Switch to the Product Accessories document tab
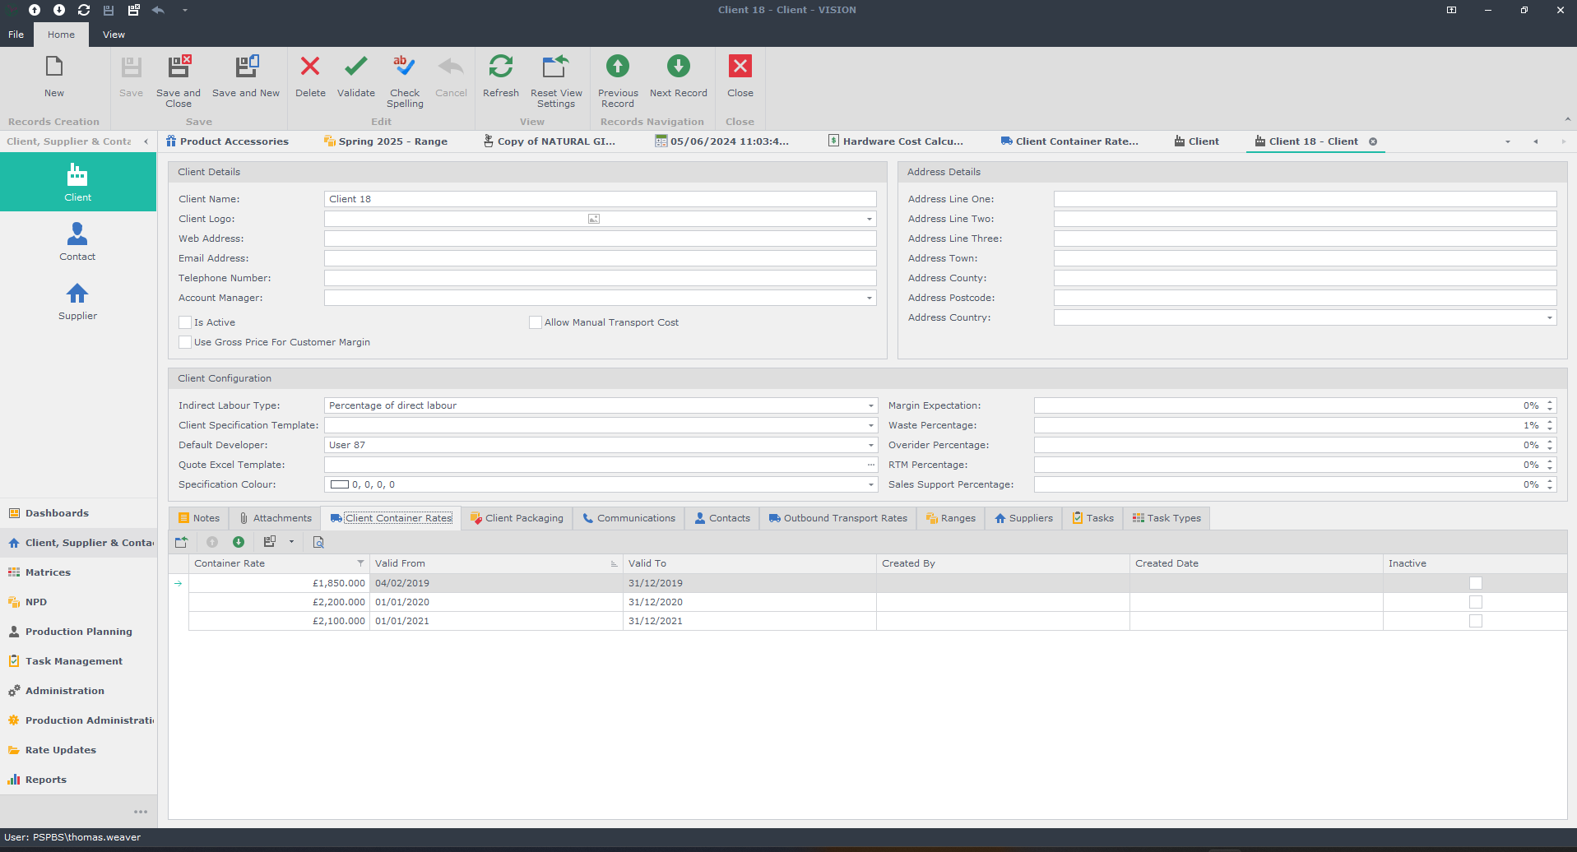The height and width of the screenshot is (852, 1577). (227, 141)
